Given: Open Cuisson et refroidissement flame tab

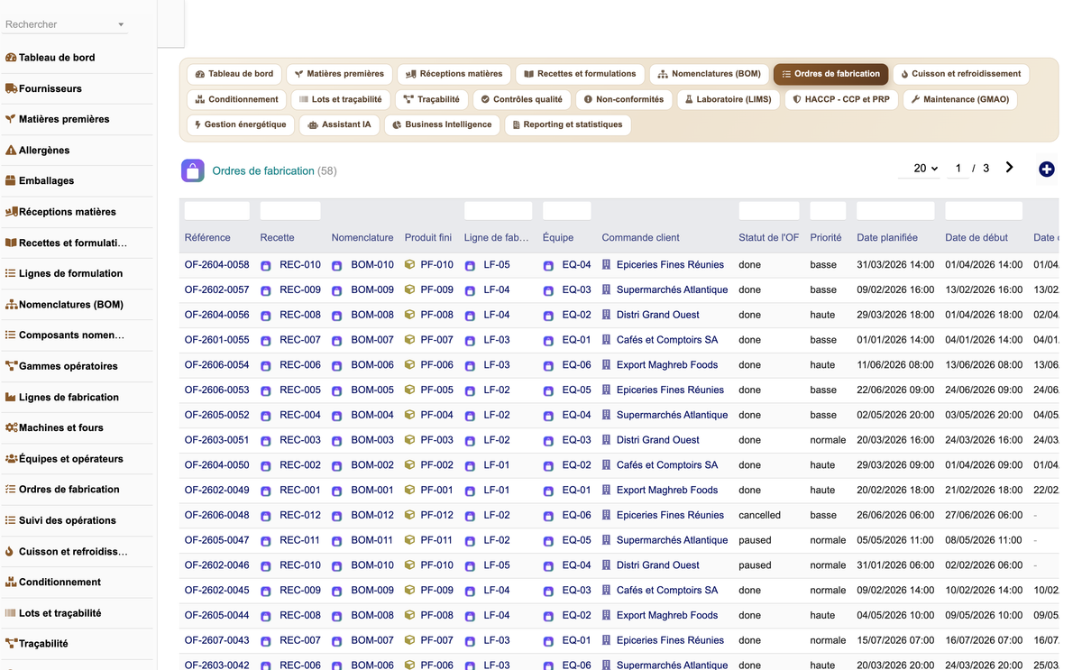Looking at the screenshot, I should pos(962,74).
